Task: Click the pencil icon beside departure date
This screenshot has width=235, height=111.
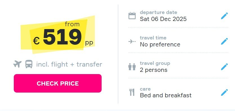Action: click(x=224, y=16)
